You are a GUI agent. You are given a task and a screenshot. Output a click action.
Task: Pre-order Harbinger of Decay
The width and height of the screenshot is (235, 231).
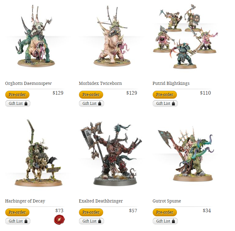point(17,212)
